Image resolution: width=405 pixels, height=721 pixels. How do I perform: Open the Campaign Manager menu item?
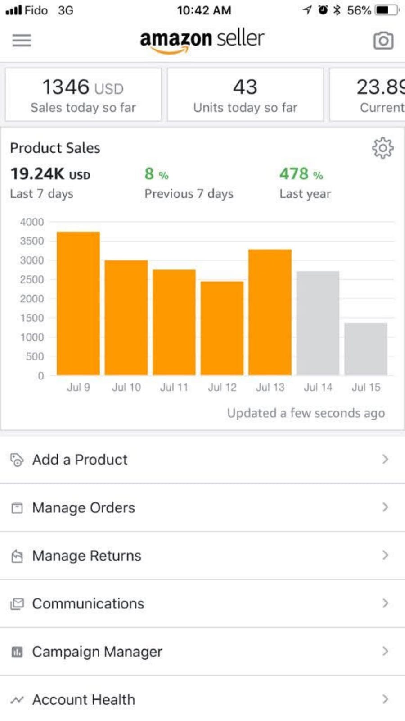click(97, 652)
